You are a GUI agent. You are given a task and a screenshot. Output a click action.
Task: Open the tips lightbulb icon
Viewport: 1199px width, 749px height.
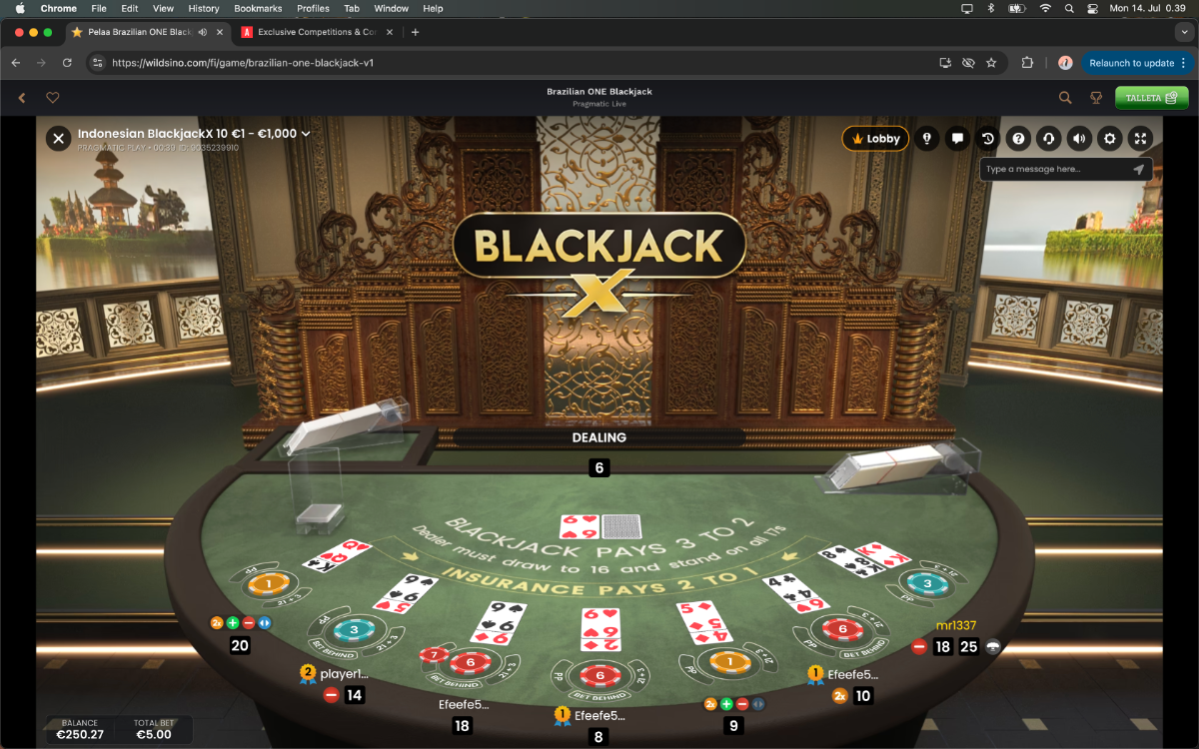pyautogui.click(x=927, y=139)
